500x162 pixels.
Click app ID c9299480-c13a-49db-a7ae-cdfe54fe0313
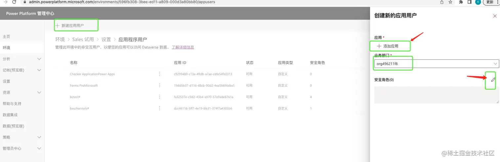[203, 74]
